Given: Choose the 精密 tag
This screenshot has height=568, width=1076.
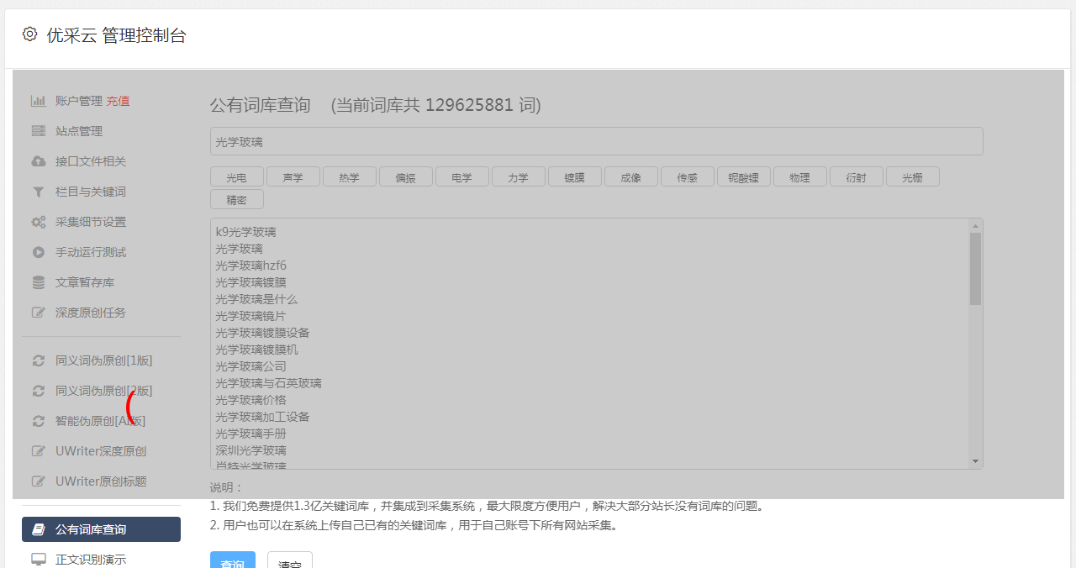Looking at the screenshot, I should (x=237, y=199).
